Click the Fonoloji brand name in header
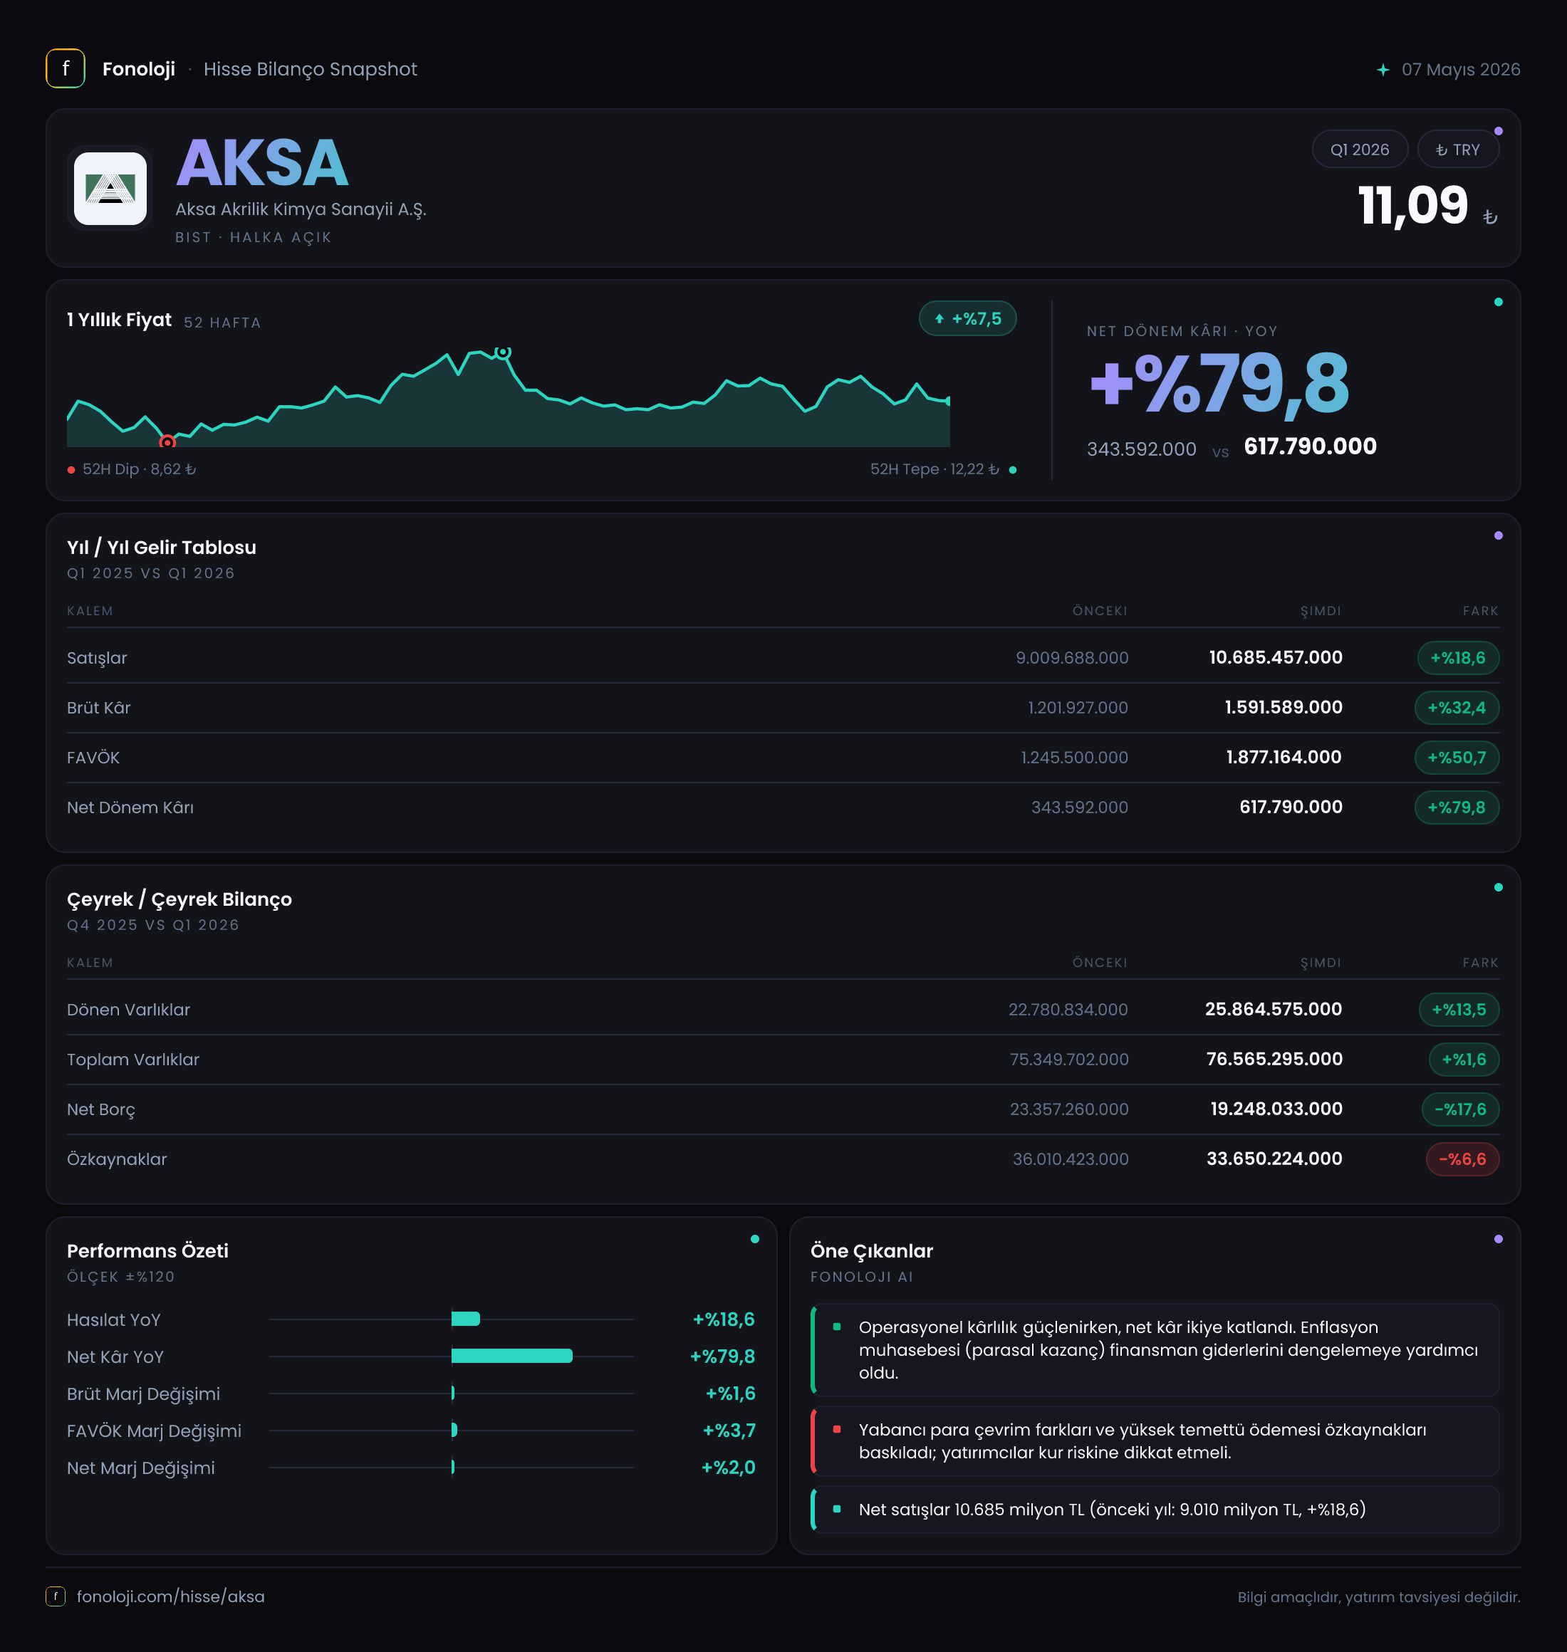Screen dimensions: 1567x1652 [139, 69]
